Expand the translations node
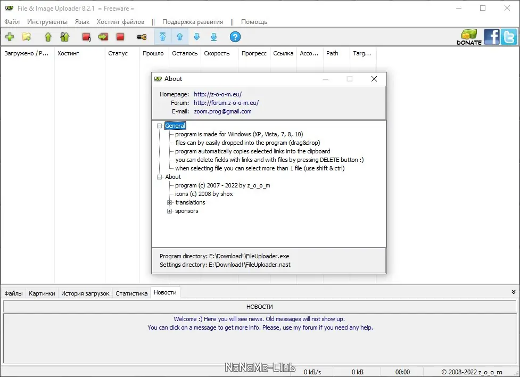 click(169, 202)
